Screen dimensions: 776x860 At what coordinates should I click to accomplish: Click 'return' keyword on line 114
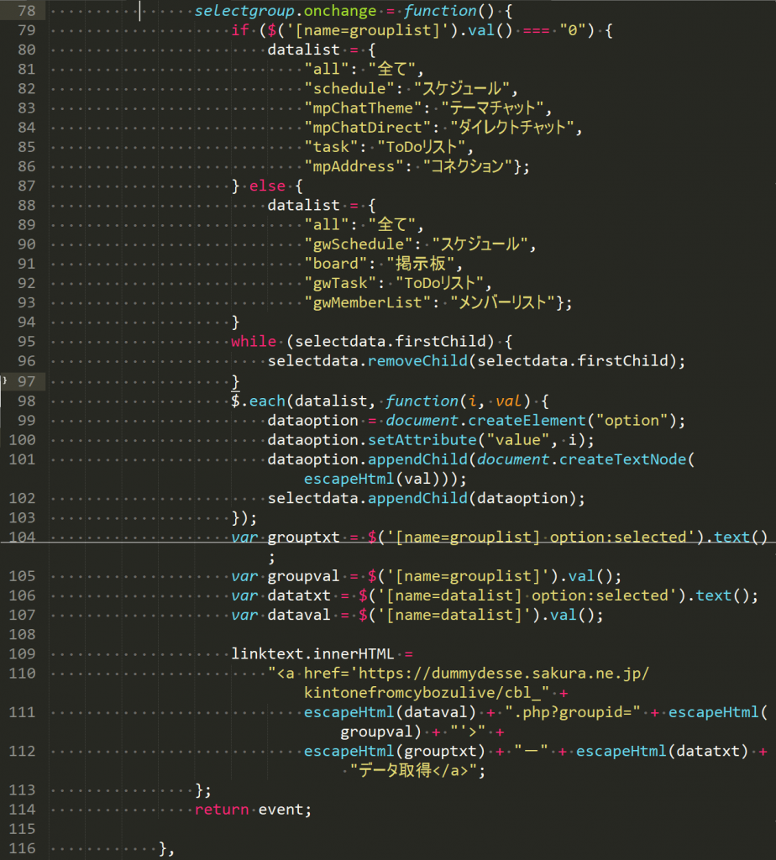[222, 810]
